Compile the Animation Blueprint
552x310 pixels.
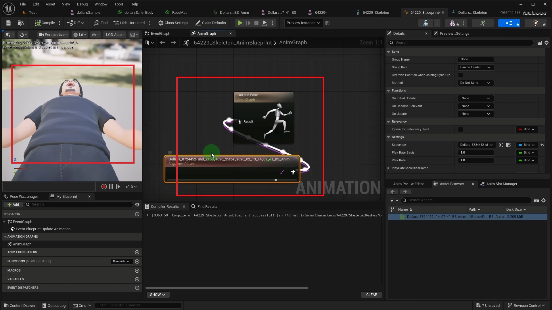tap(45, 23)
